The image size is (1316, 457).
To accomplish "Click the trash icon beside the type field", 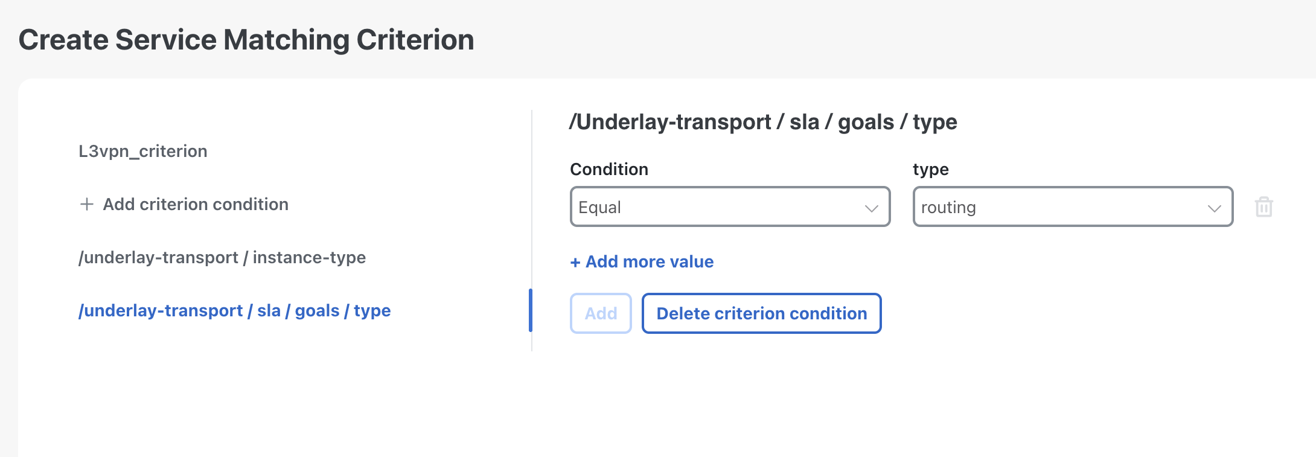I will pos(1263,207).
